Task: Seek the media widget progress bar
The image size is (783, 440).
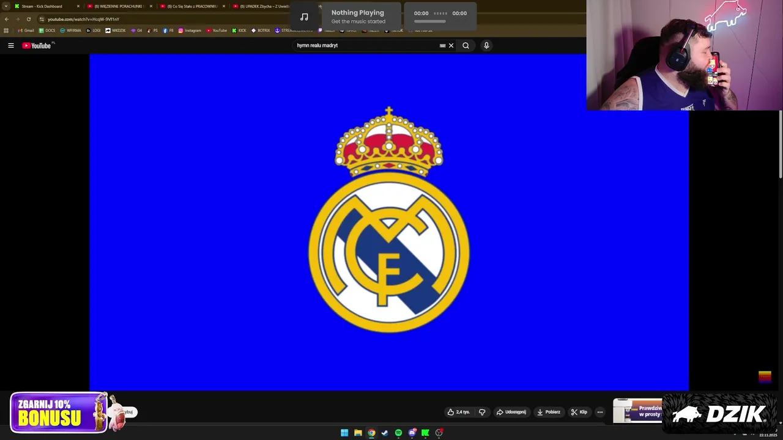Action: (x=430, y=21)
